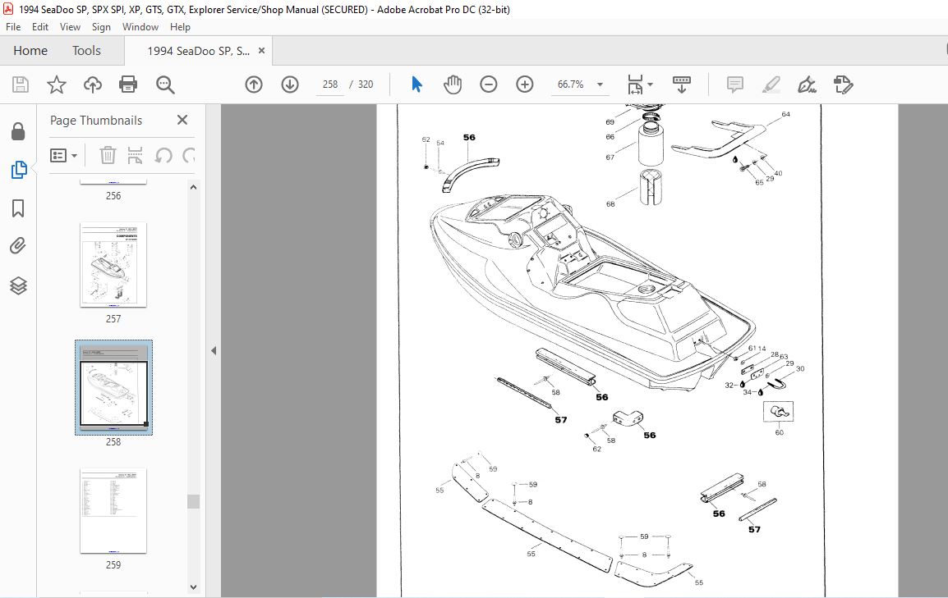
Task: Close the Page Thumbnails panel
Action: tap(182, 120)
